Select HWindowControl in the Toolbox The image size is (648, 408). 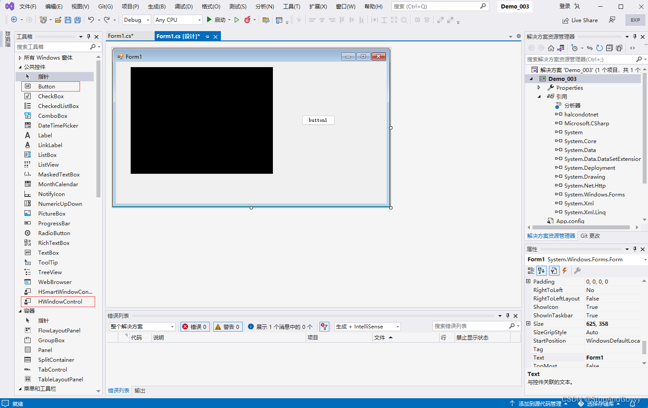tap(58, 301)
